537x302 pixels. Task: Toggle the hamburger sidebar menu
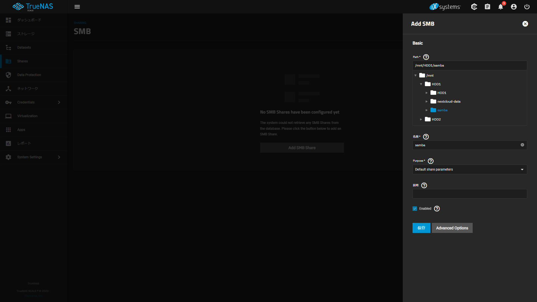(x=77, y=7)
